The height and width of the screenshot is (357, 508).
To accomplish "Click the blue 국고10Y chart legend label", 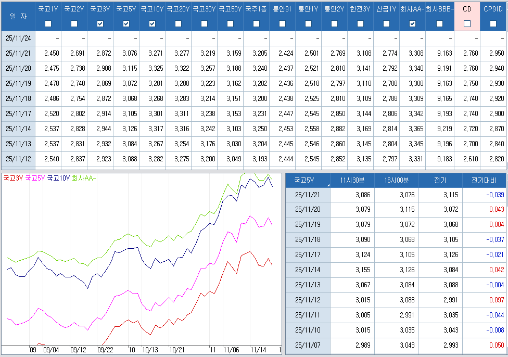I will click(x=59, y=178).
